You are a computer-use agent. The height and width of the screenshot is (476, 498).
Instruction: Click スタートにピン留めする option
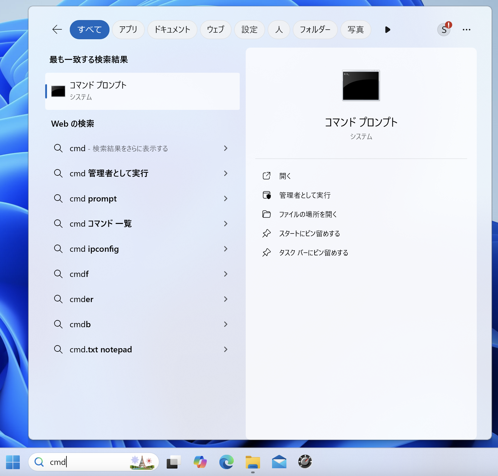(x=309, y=234)
